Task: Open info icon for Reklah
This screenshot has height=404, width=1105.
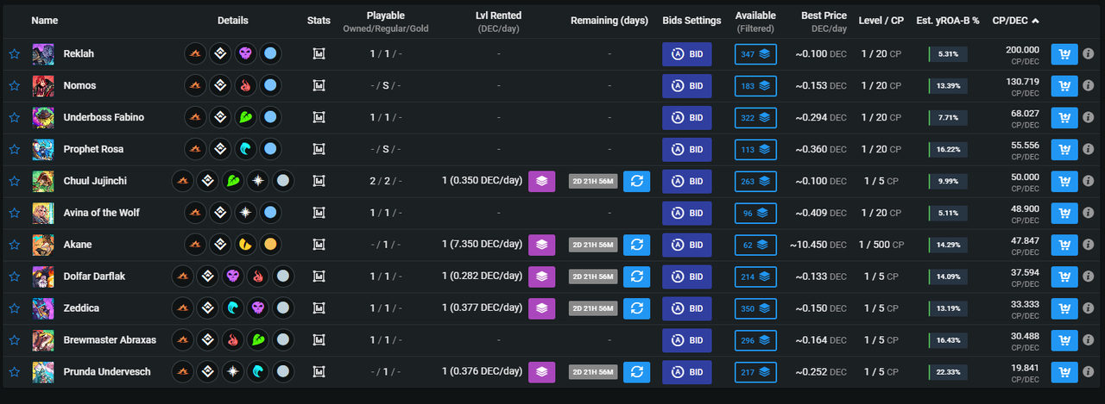Action: [x=1089, y=54]
